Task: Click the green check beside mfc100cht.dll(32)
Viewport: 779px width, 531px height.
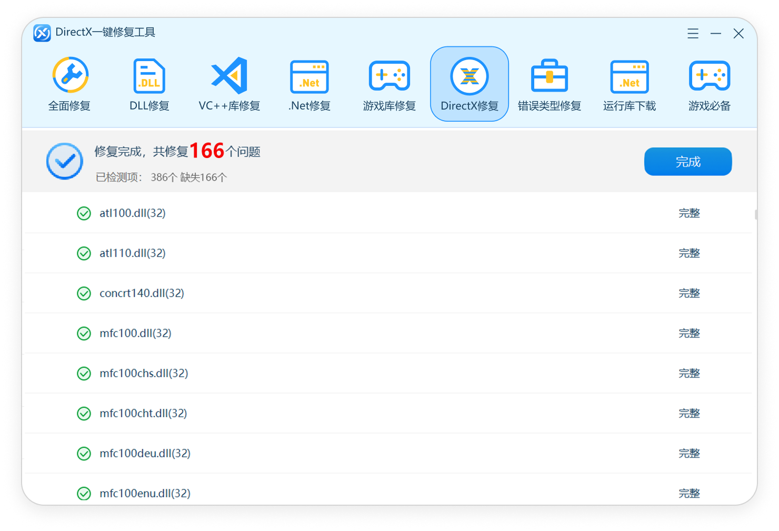Action: 84,414
